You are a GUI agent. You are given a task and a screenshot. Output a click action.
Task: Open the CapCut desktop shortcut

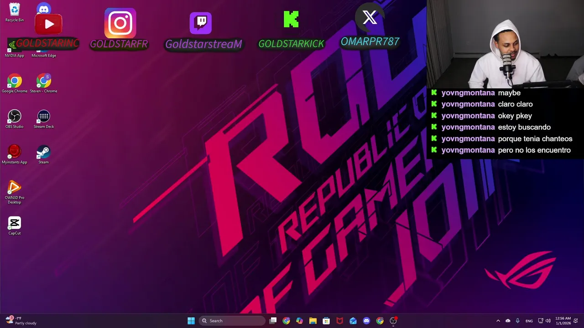[15, 225]
